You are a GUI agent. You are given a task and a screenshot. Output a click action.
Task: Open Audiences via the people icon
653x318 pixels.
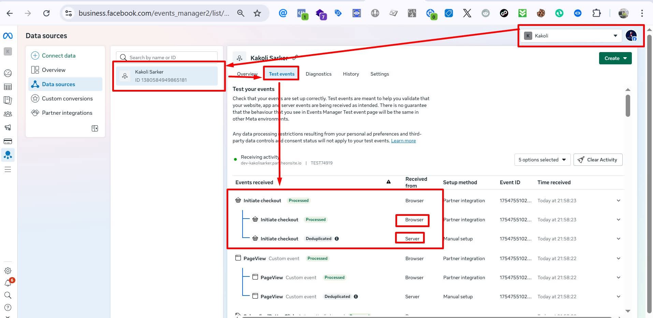tap(8, 114)
